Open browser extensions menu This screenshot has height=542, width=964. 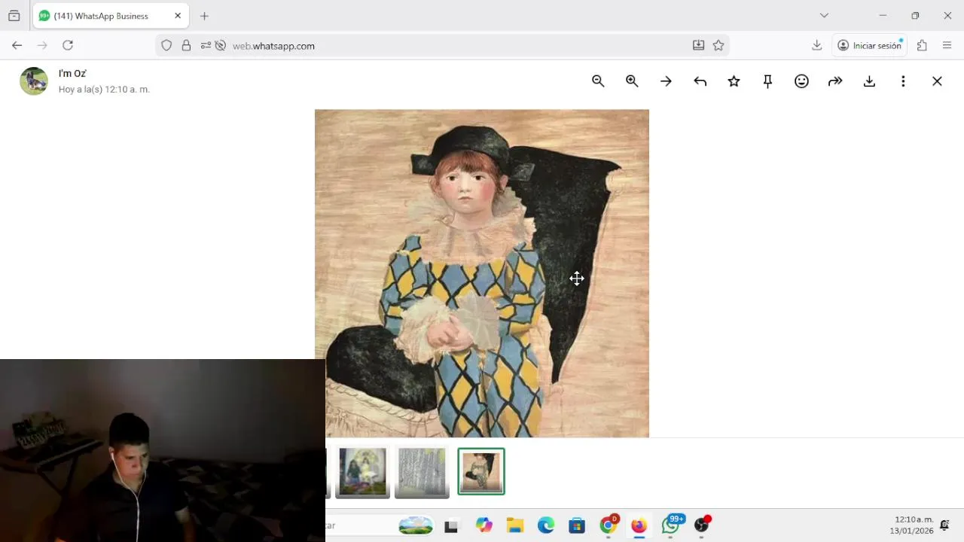point(922,45)
